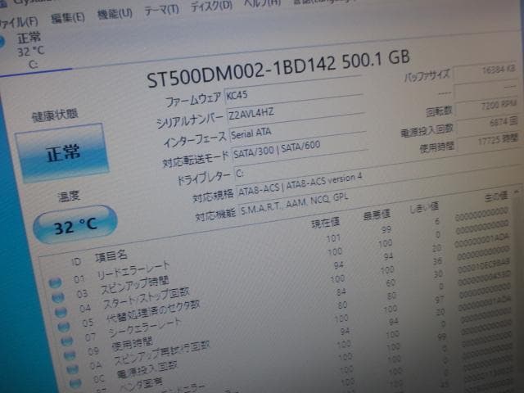Click the power on count value 6874 回
This screenshot has height=393, width=524.
(488, 124)
